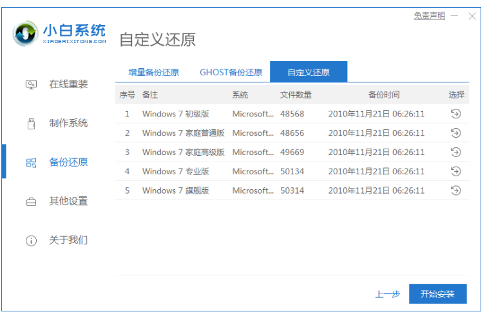Click restore icon for Windows 7 家庭高级版 row
The height and width of the screenshot is (314, 487).
pyautogui.click(x=455, y=152)
